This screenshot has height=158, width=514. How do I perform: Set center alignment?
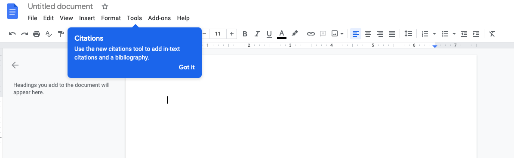point(368,34)
